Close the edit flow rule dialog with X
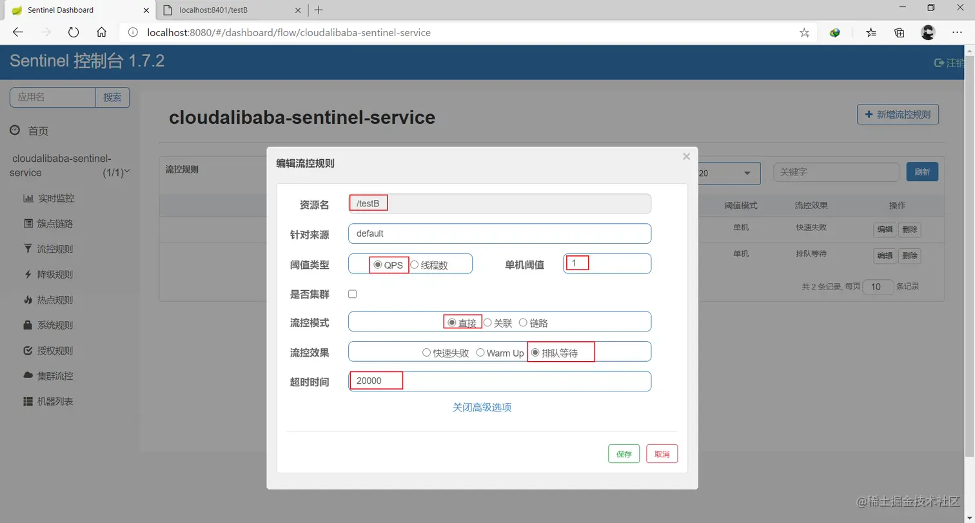The image size is (975, 523). point(686,156)
